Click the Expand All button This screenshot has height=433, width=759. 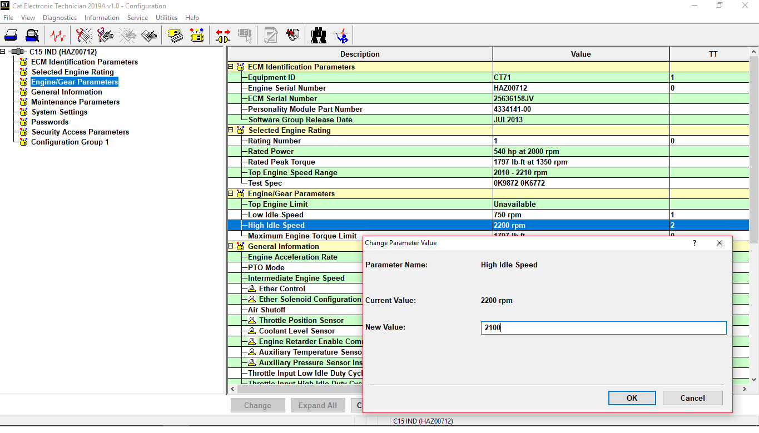click(x=318, y=405)
